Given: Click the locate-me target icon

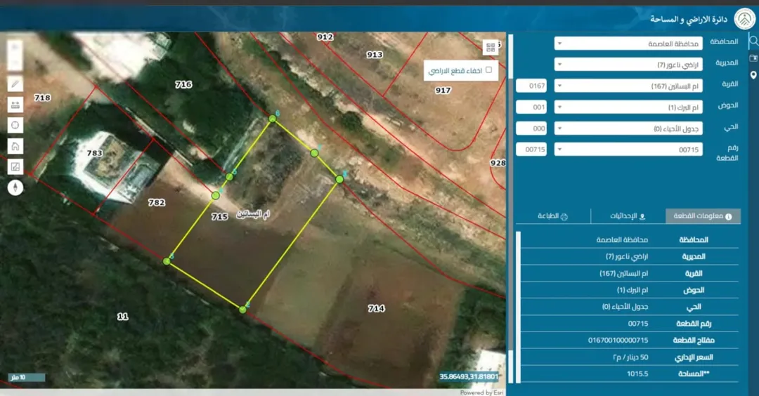Looking at the screenshot, I should [15, 125].
